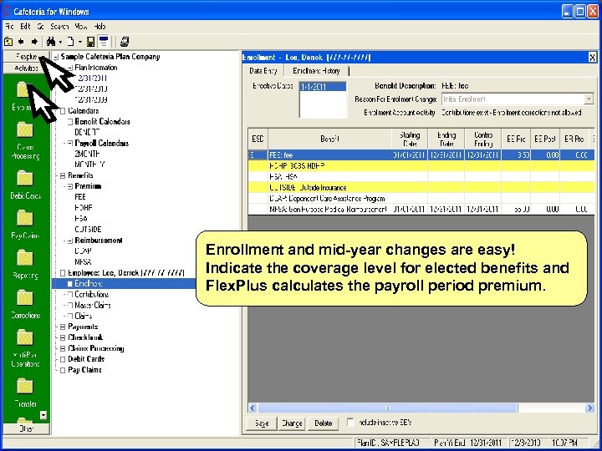This screenshot has height=451, width=602.
Task: Expand the Payments tree node
Action: (x=63, y=327)
